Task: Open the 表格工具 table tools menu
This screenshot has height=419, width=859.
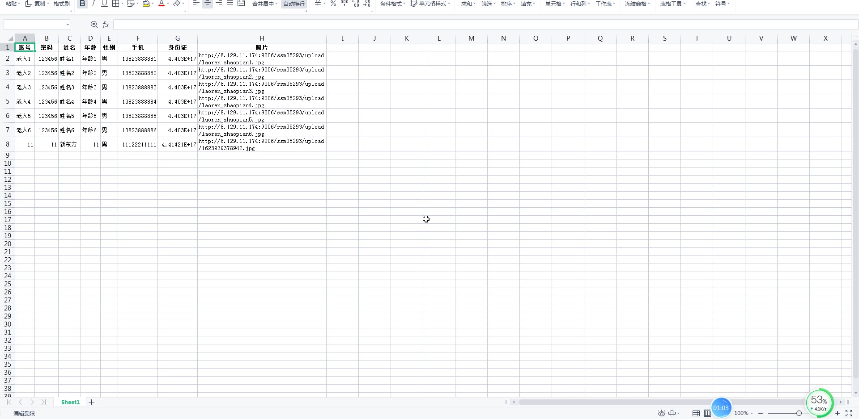Action: (673, 4)
